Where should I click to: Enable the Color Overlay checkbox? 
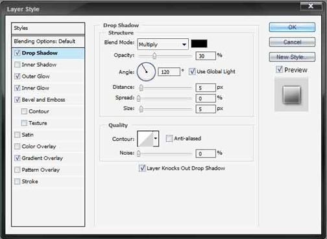click(x=18, y=146)
